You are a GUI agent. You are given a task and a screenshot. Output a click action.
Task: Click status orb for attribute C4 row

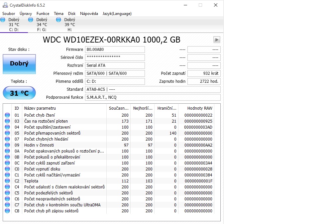tap(7, 187)
